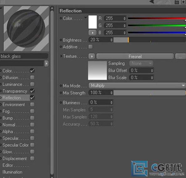This screenshot has width=186, height=178.
Task: Click the back arrow icon in header
Action: coord(152,2)
